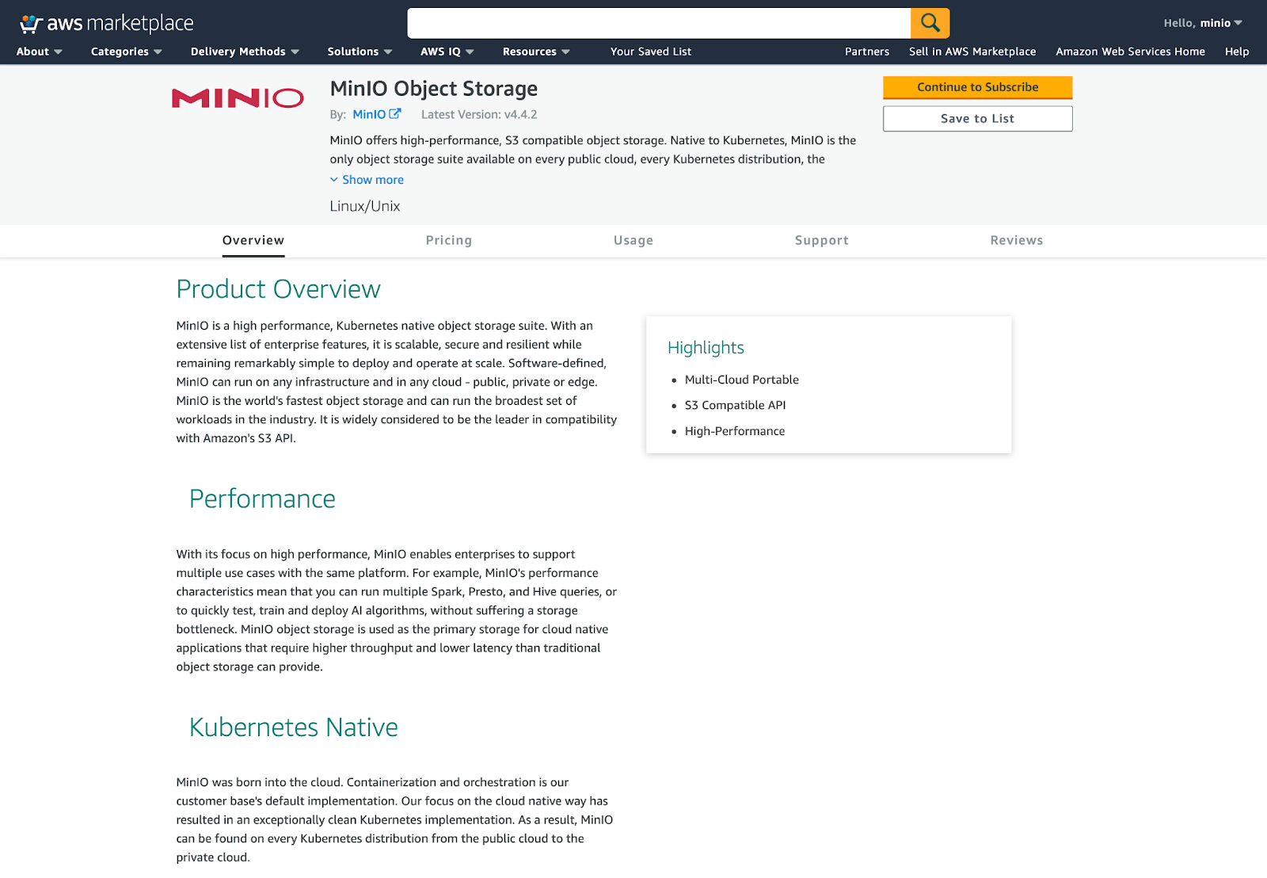Switch to the Pricing tab
The height and width of the screenshot is (878, 1267).
[448, 240]
